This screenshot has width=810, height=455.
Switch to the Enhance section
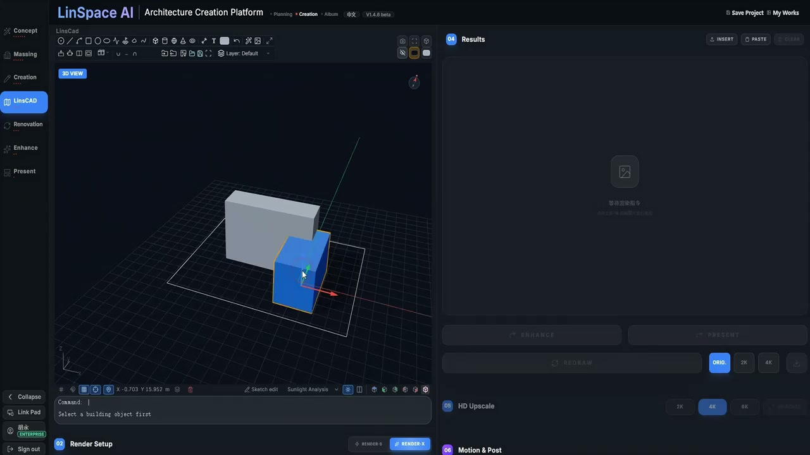(24, 148)
